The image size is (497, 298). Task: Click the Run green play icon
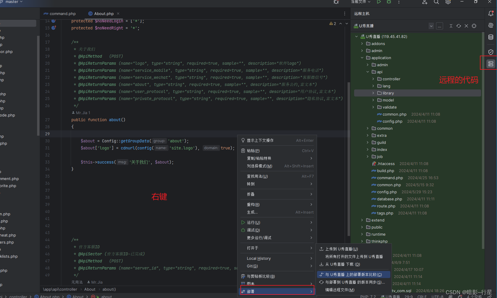pyautogui.click(x=379, y=2)
